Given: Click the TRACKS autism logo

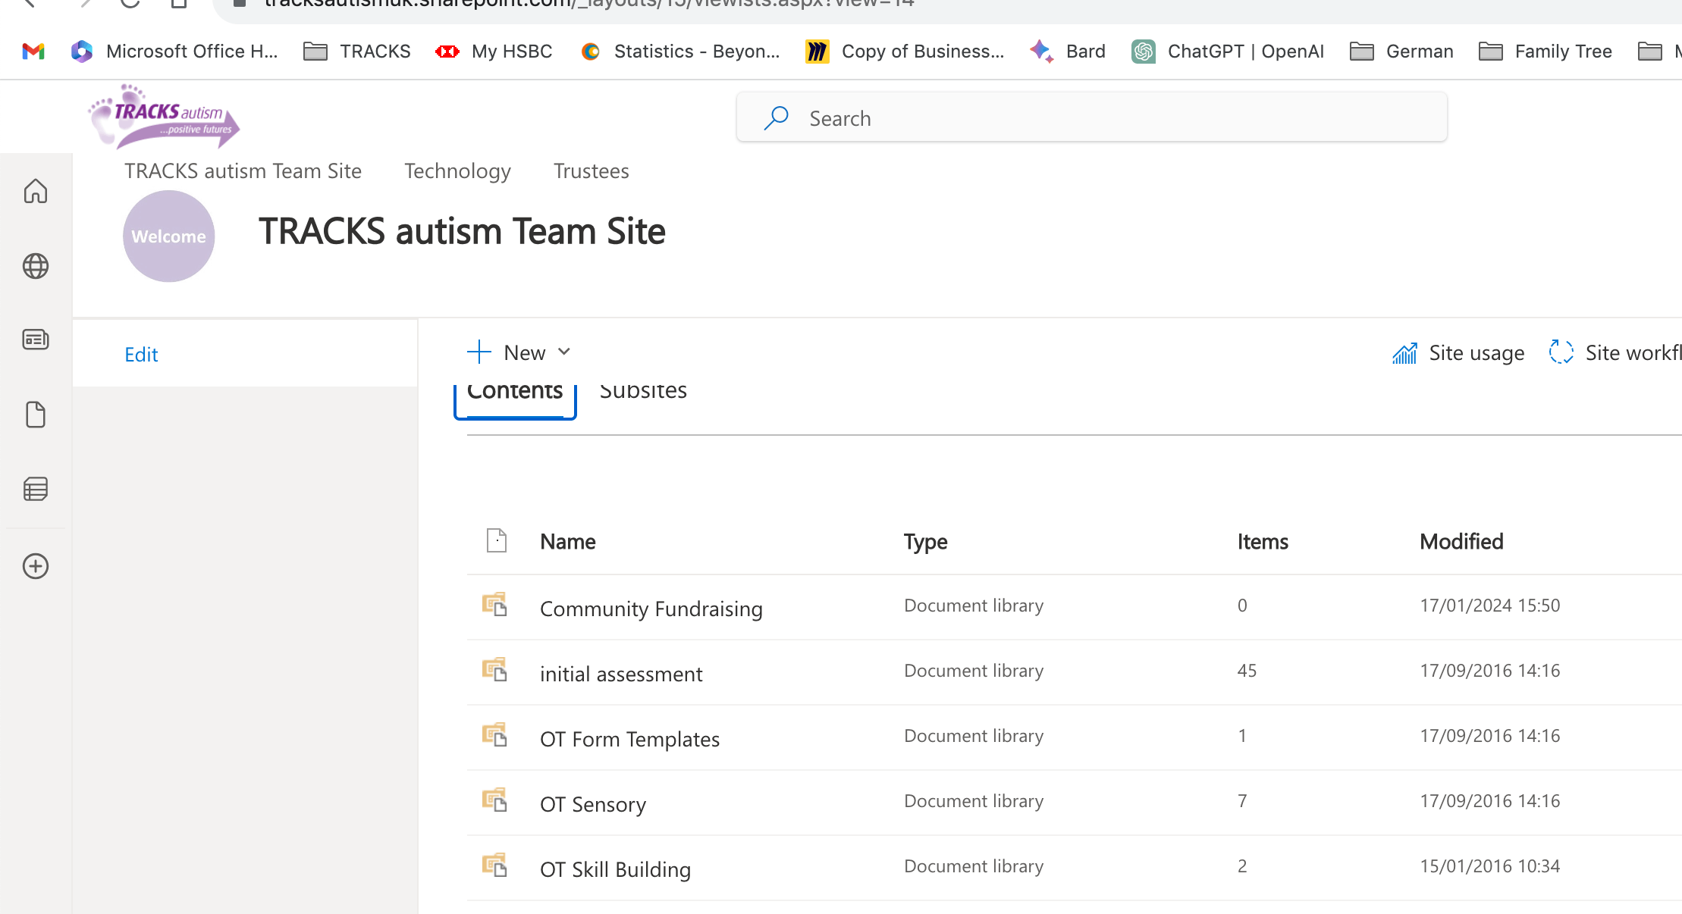Looking at the screenshot, I should point(164,116).
